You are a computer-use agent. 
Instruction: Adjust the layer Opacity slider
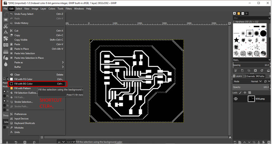click(x=251, y=87)
